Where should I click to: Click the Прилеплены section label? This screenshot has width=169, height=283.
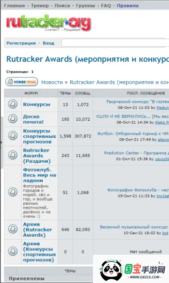(x=27, y=279)
